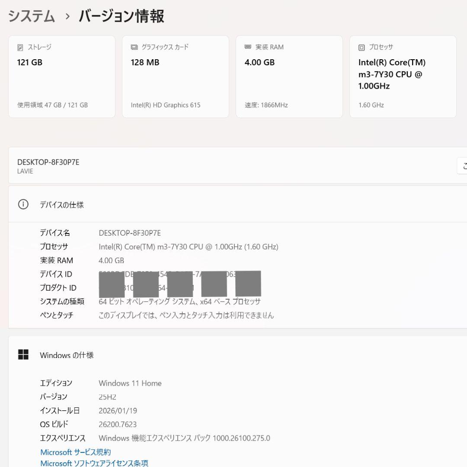Open the Microsoft ソフトウェアライセンス条項 link
The image size is (467, 467).
94,463
